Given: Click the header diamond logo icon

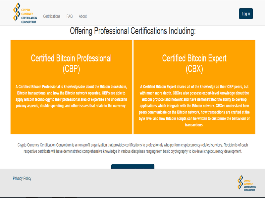Looking at the screenshot, I should [17, 13].
